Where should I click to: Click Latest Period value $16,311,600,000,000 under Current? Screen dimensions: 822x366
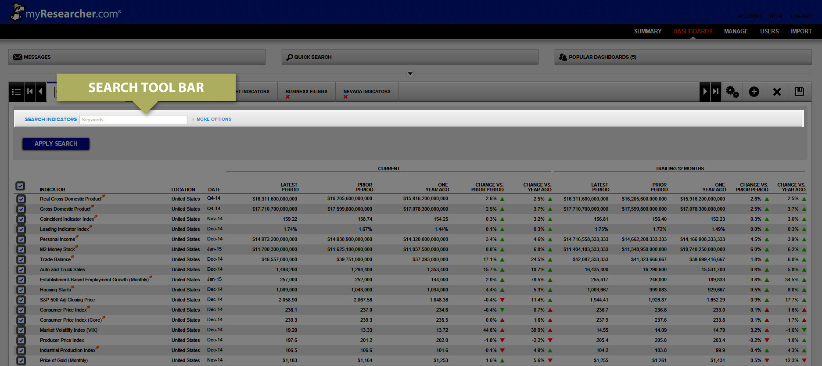point(275,199)
